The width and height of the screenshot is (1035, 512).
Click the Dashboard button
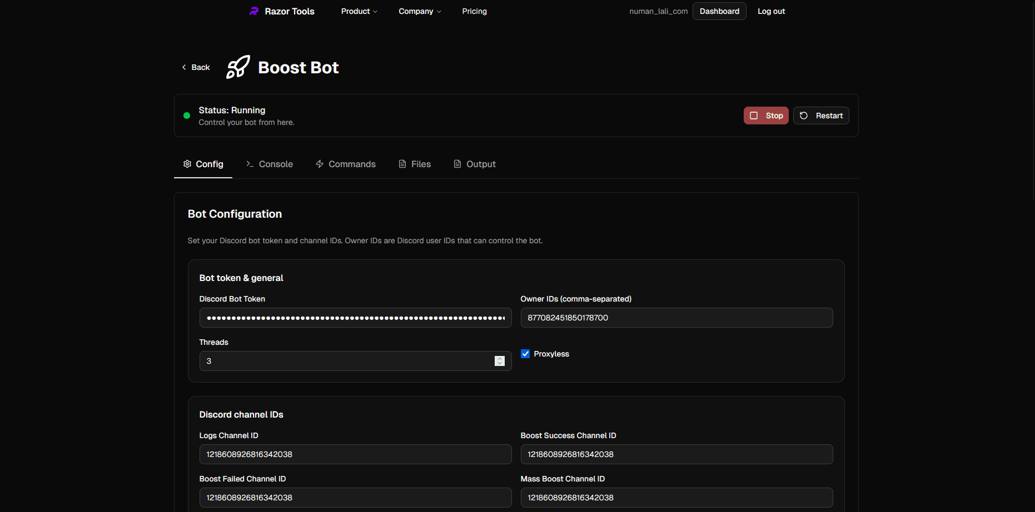719,11
